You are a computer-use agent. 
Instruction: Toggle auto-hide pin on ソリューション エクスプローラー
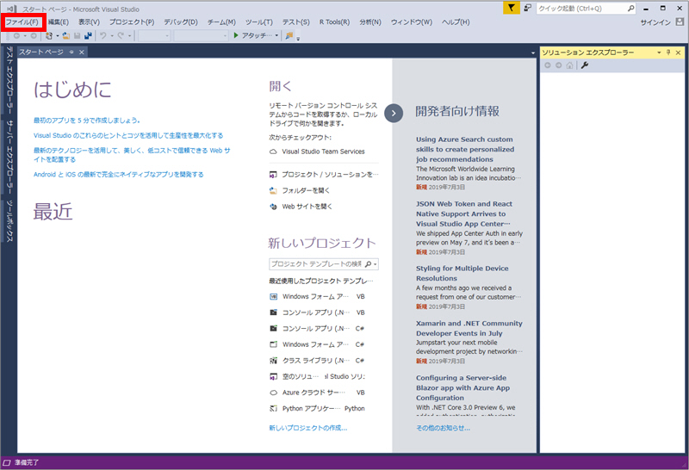(x=668, y=53)
